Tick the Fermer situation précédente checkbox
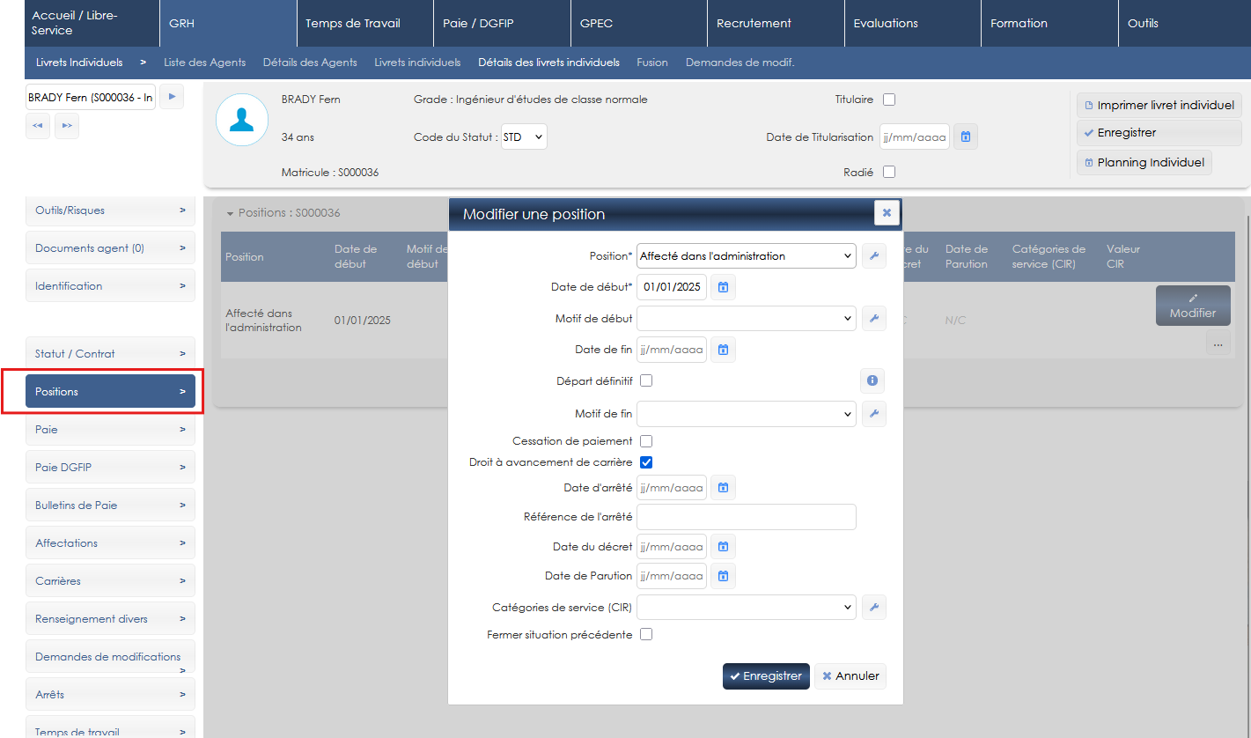Viewport: 1251px width, 738px height. [646, 634]
